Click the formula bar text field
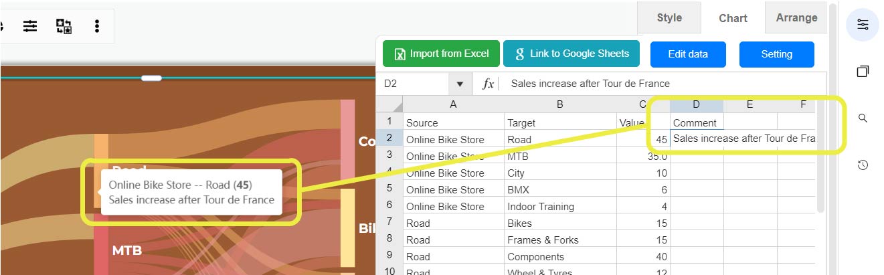 [x=662, y=84]
